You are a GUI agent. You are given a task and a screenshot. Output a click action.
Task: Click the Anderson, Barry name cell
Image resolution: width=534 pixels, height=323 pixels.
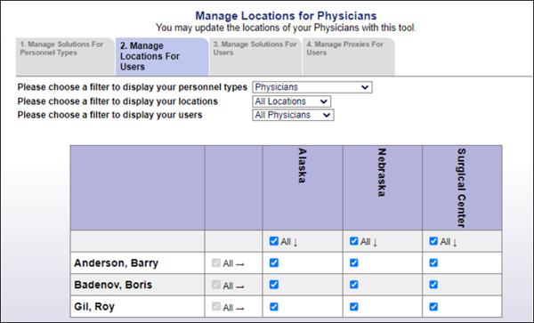point(138,262)
